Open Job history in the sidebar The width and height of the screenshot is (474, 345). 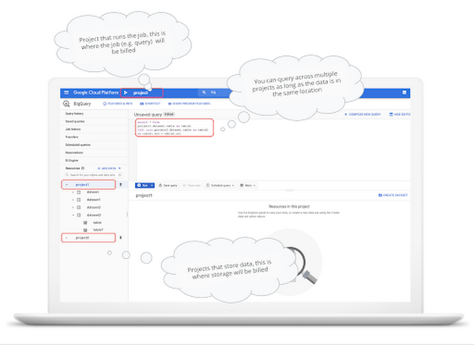(x=73, y=129)
